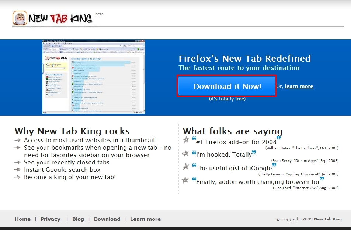Click the Shelly Lennon attribution line

tap(298, 174)
